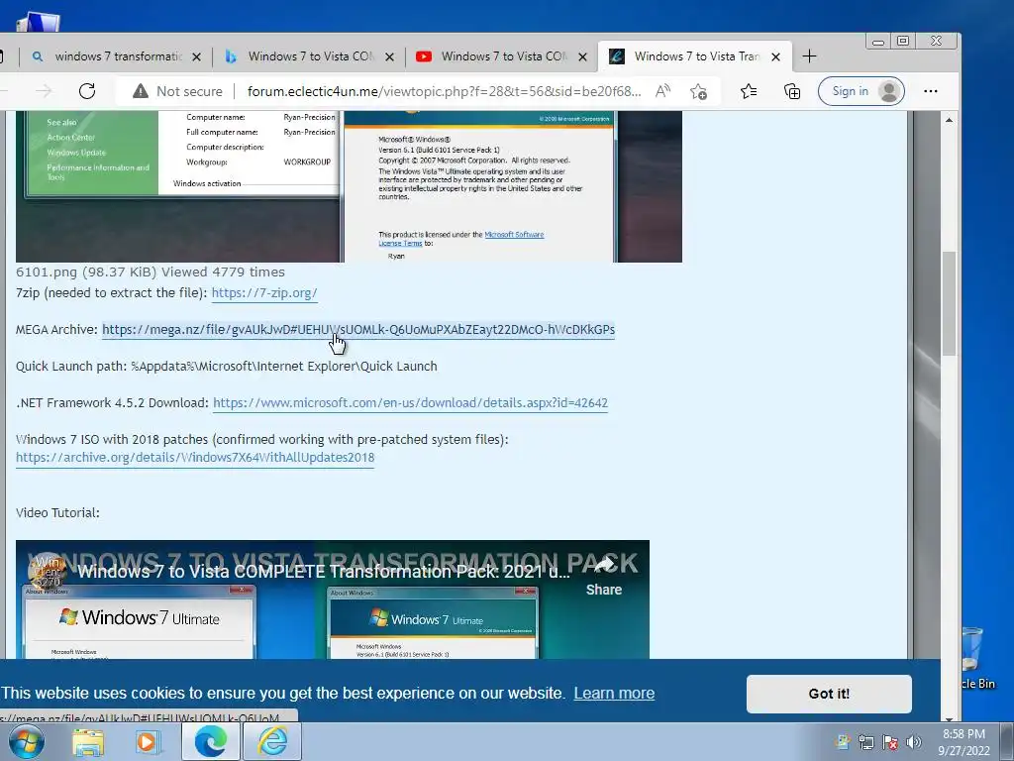The image size is (1014, 761).
Task: Close the Bing Windows 7 to Vista tab
Action: tap(389, 56)
